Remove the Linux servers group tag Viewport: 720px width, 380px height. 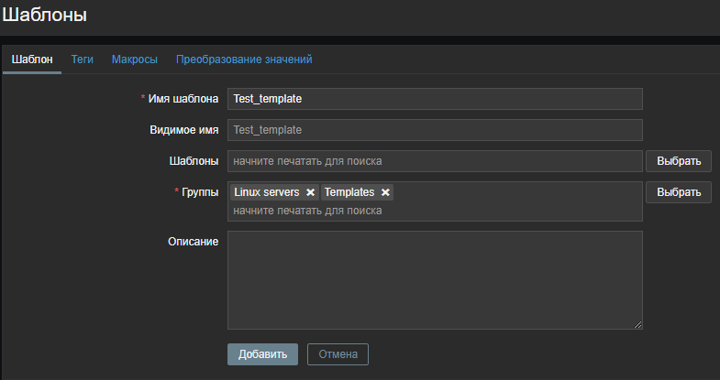pos(310,192)
